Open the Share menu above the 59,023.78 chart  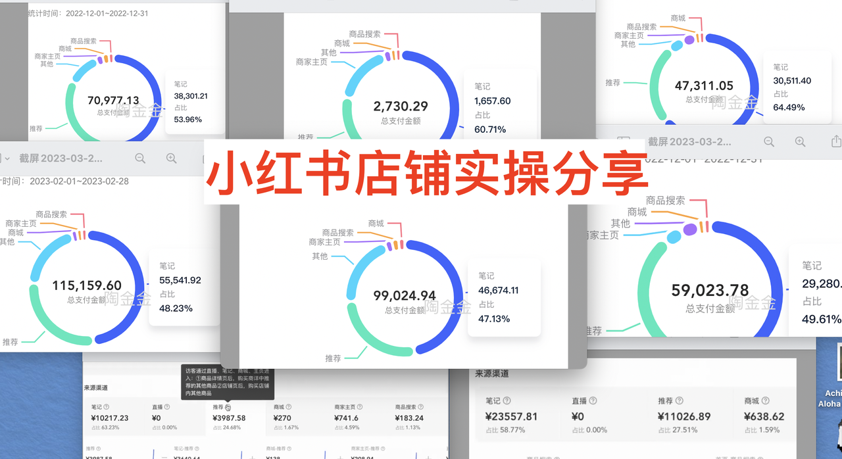pyautogui.click(x=836, y=141)
